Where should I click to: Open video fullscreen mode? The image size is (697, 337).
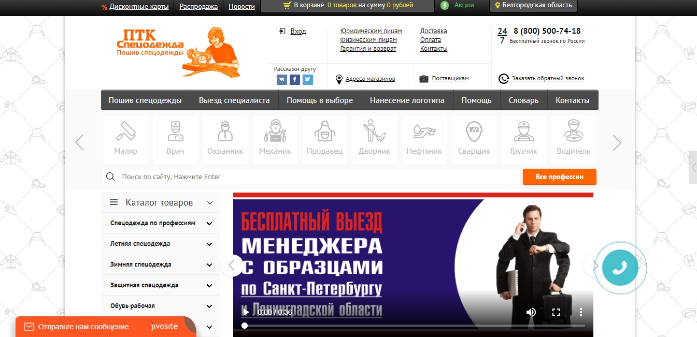tap(556, 312)
